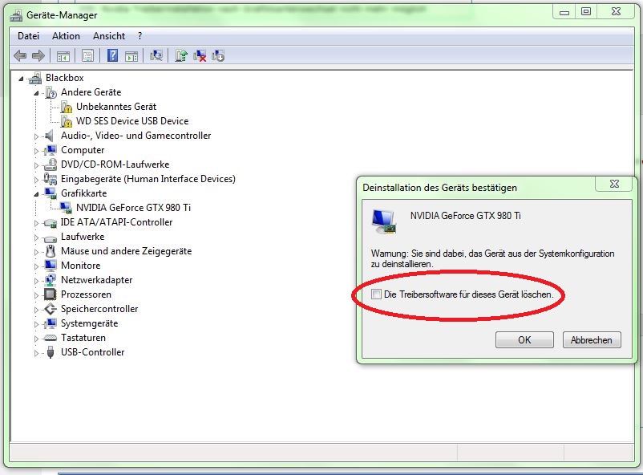Scan for hardware changes toolbar icon
The image size is (643, 475).
[156, 55]
